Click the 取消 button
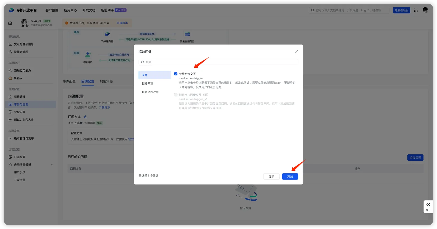Screen dimensions: 437x229 point(271,177)
